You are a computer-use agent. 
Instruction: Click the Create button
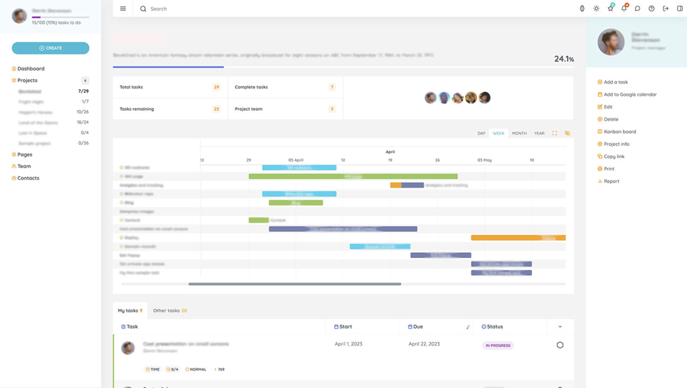(50, 48)
